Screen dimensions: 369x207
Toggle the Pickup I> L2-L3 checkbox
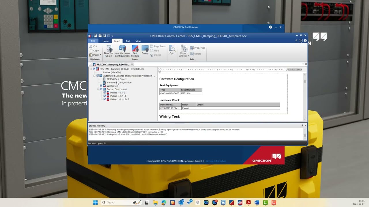[105, 96]
